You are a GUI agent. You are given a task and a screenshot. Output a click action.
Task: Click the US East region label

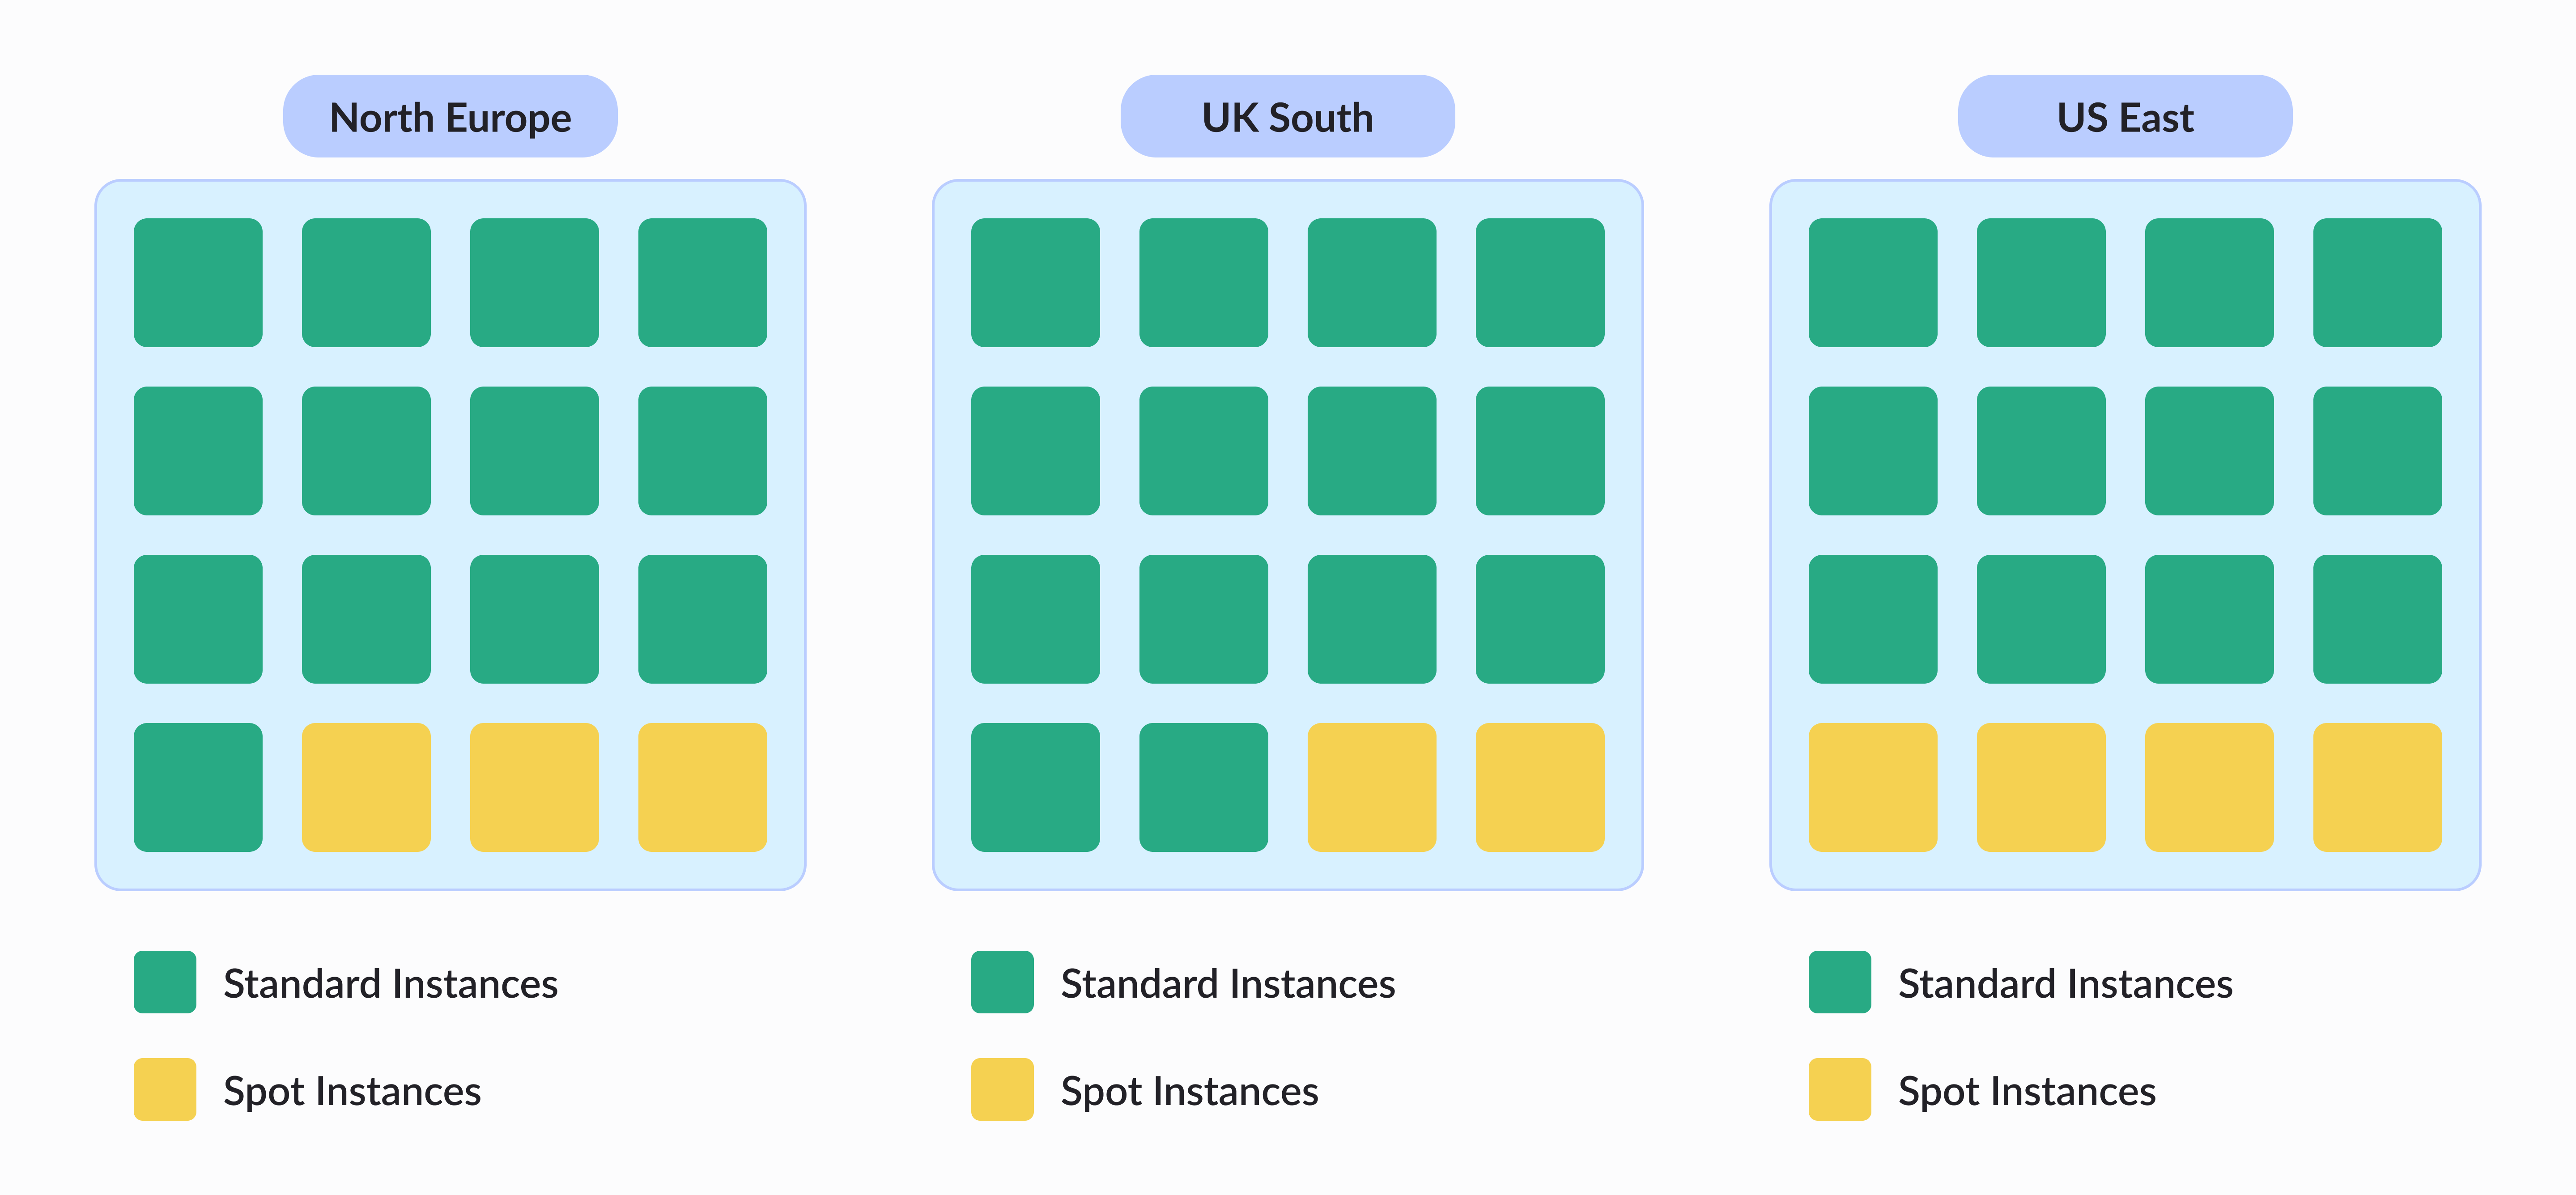coord(2125,116)
